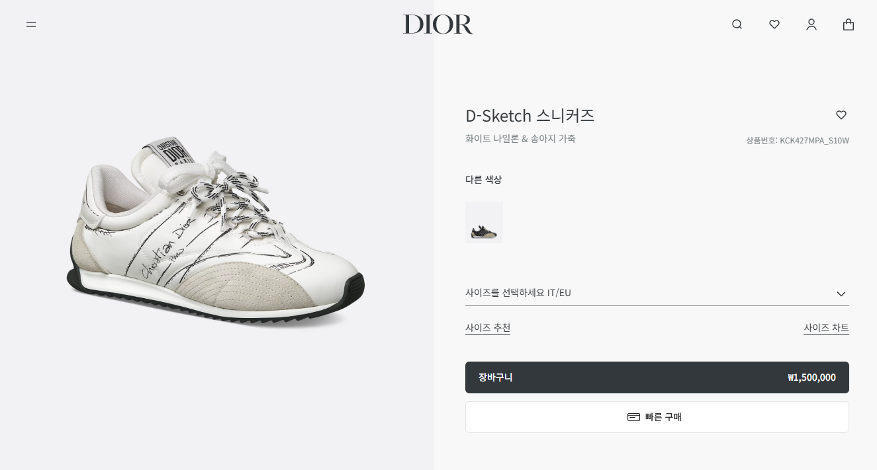
Task: Click the search magnifier icon
Action: (737, 24)
